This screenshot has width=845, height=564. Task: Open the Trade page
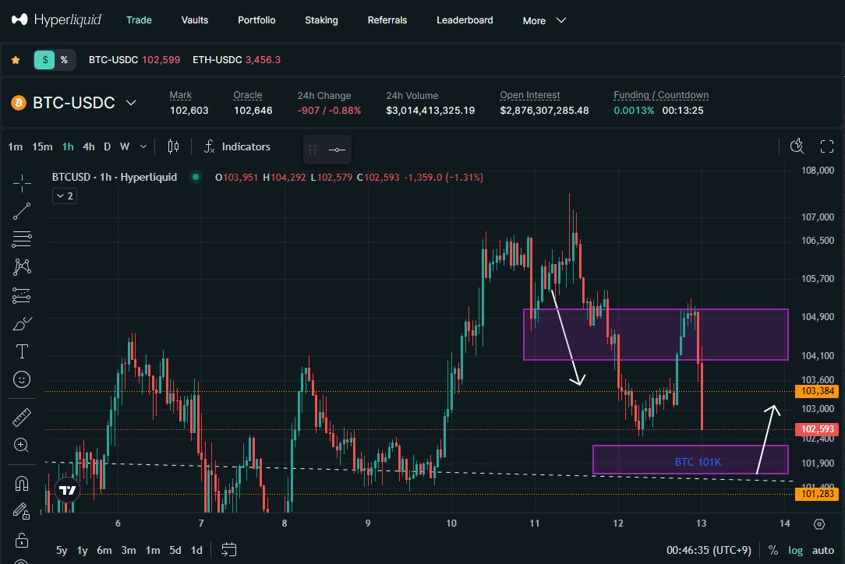(x=139, y=20)
